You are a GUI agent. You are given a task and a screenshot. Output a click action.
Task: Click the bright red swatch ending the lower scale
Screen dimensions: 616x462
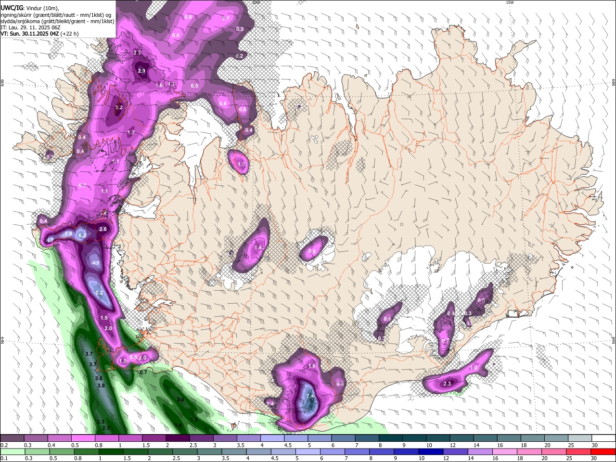pos(604,451)
